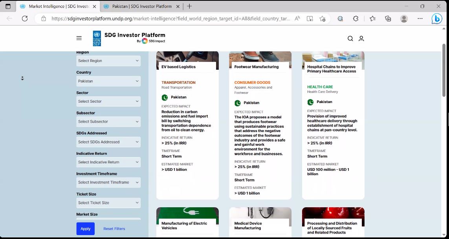Expand the Select SDGs Addressed dropdown
Viewport: 449px width, 239px height.
coord(108,142)
